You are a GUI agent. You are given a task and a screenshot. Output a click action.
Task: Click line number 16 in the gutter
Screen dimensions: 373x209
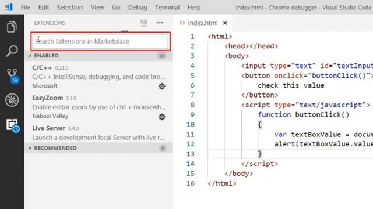pos(191,183)
